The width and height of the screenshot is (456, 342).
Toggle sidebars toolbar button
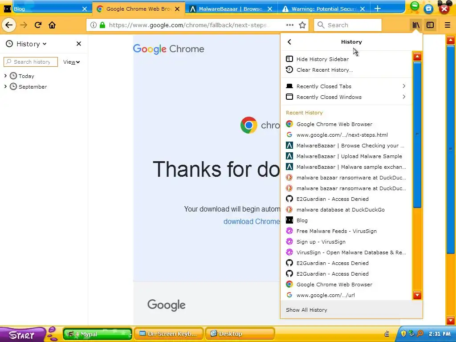click(430, 25)
